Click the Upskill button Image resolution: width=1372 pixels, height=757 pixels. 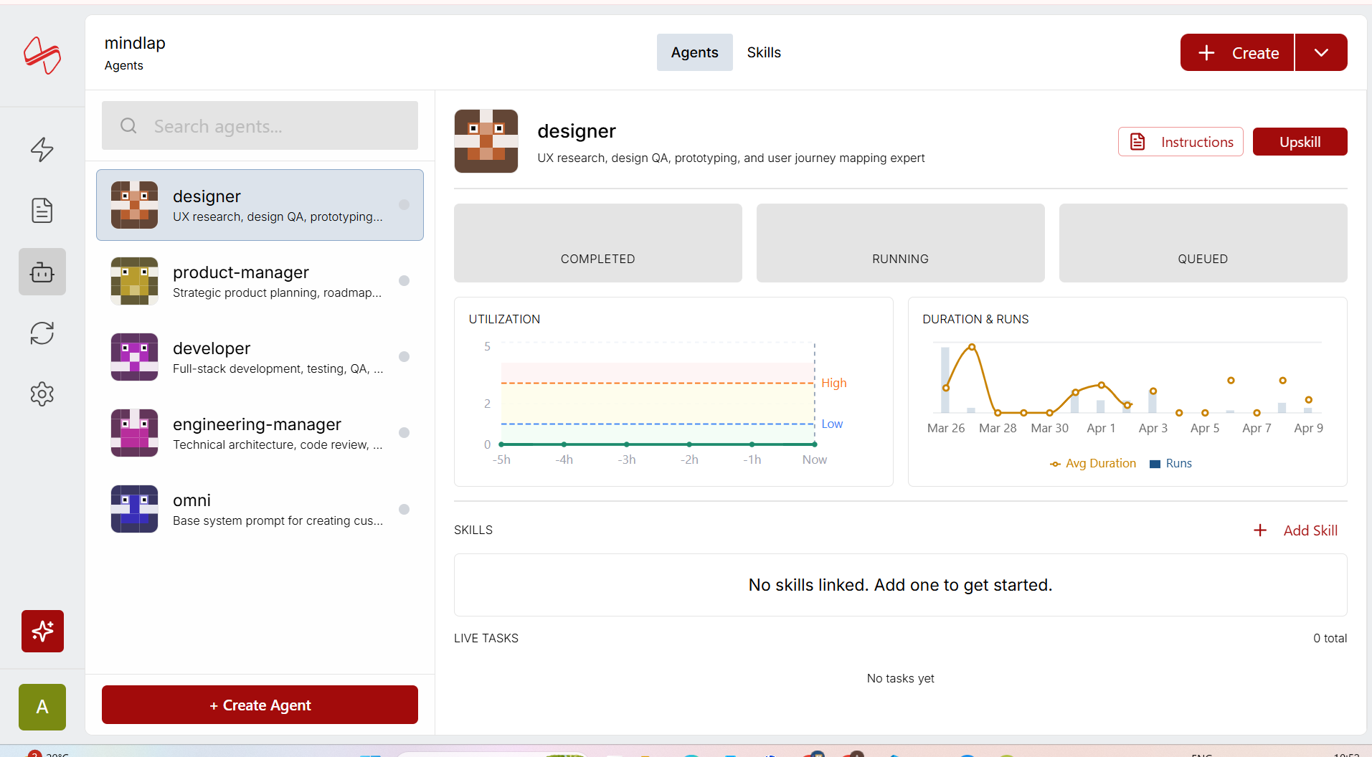tap(1300, 142)
